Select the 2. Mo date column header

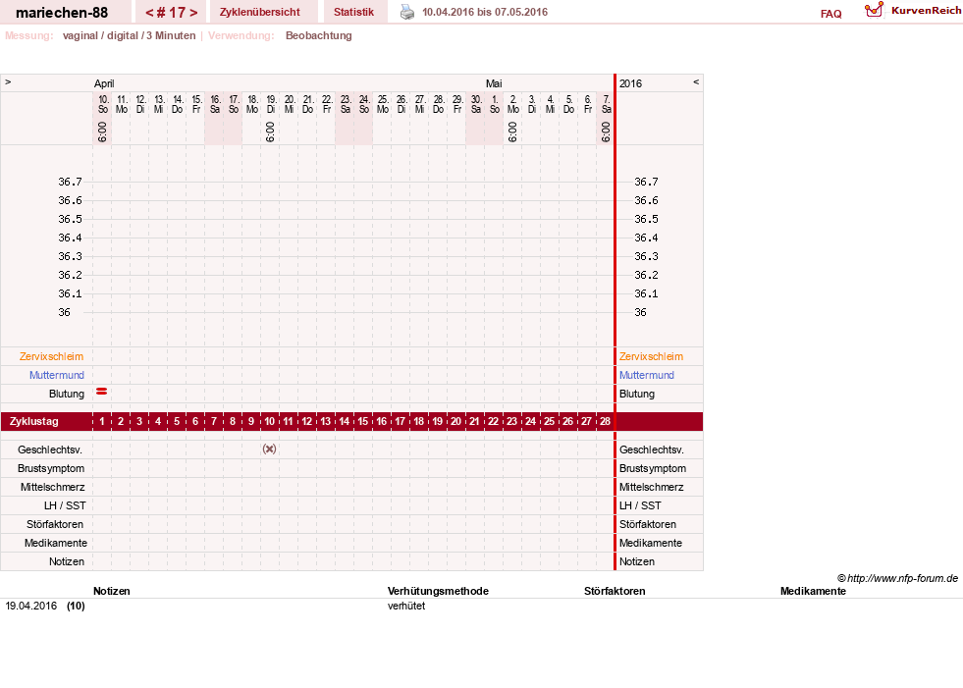[512, 104]
